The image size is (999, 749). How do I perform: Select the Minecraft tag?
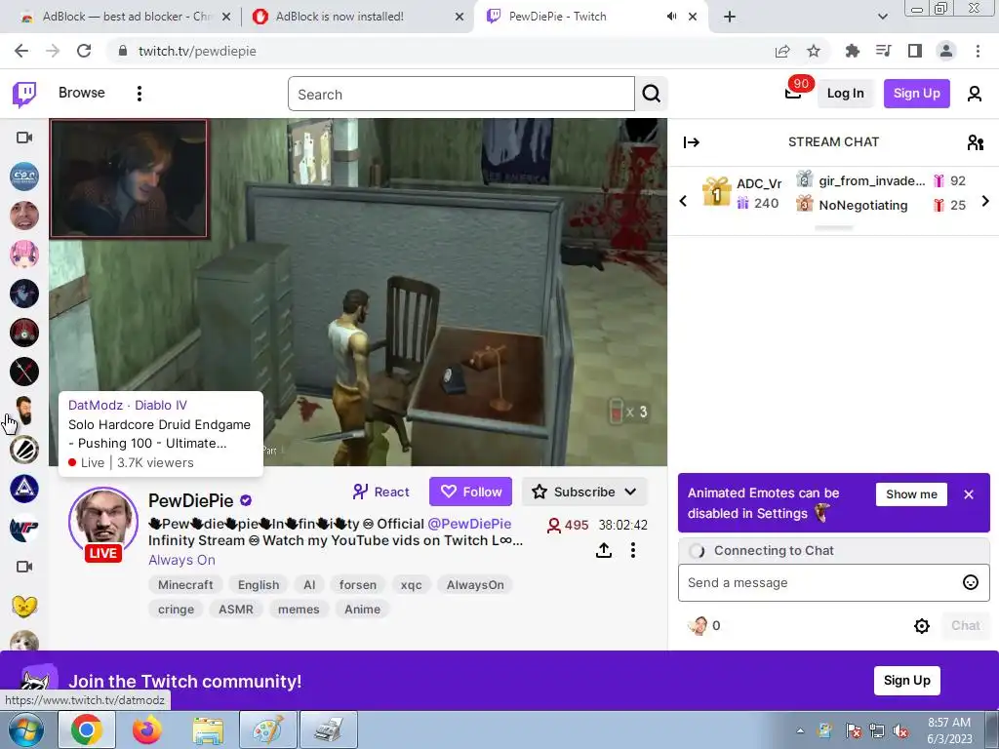(x=185, y=585)
